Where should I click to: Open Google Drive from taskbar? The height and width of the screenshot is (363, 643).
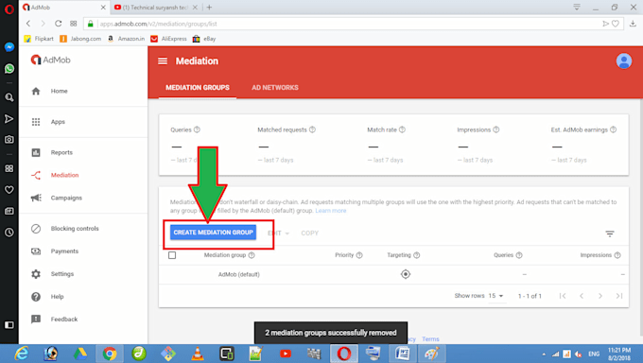80,354
